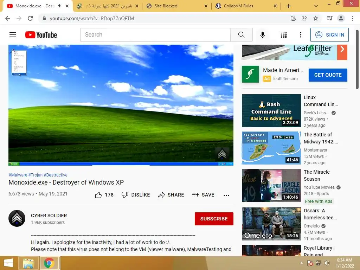
Task: Click SAVE to playlist button
Action: [203, 195]
